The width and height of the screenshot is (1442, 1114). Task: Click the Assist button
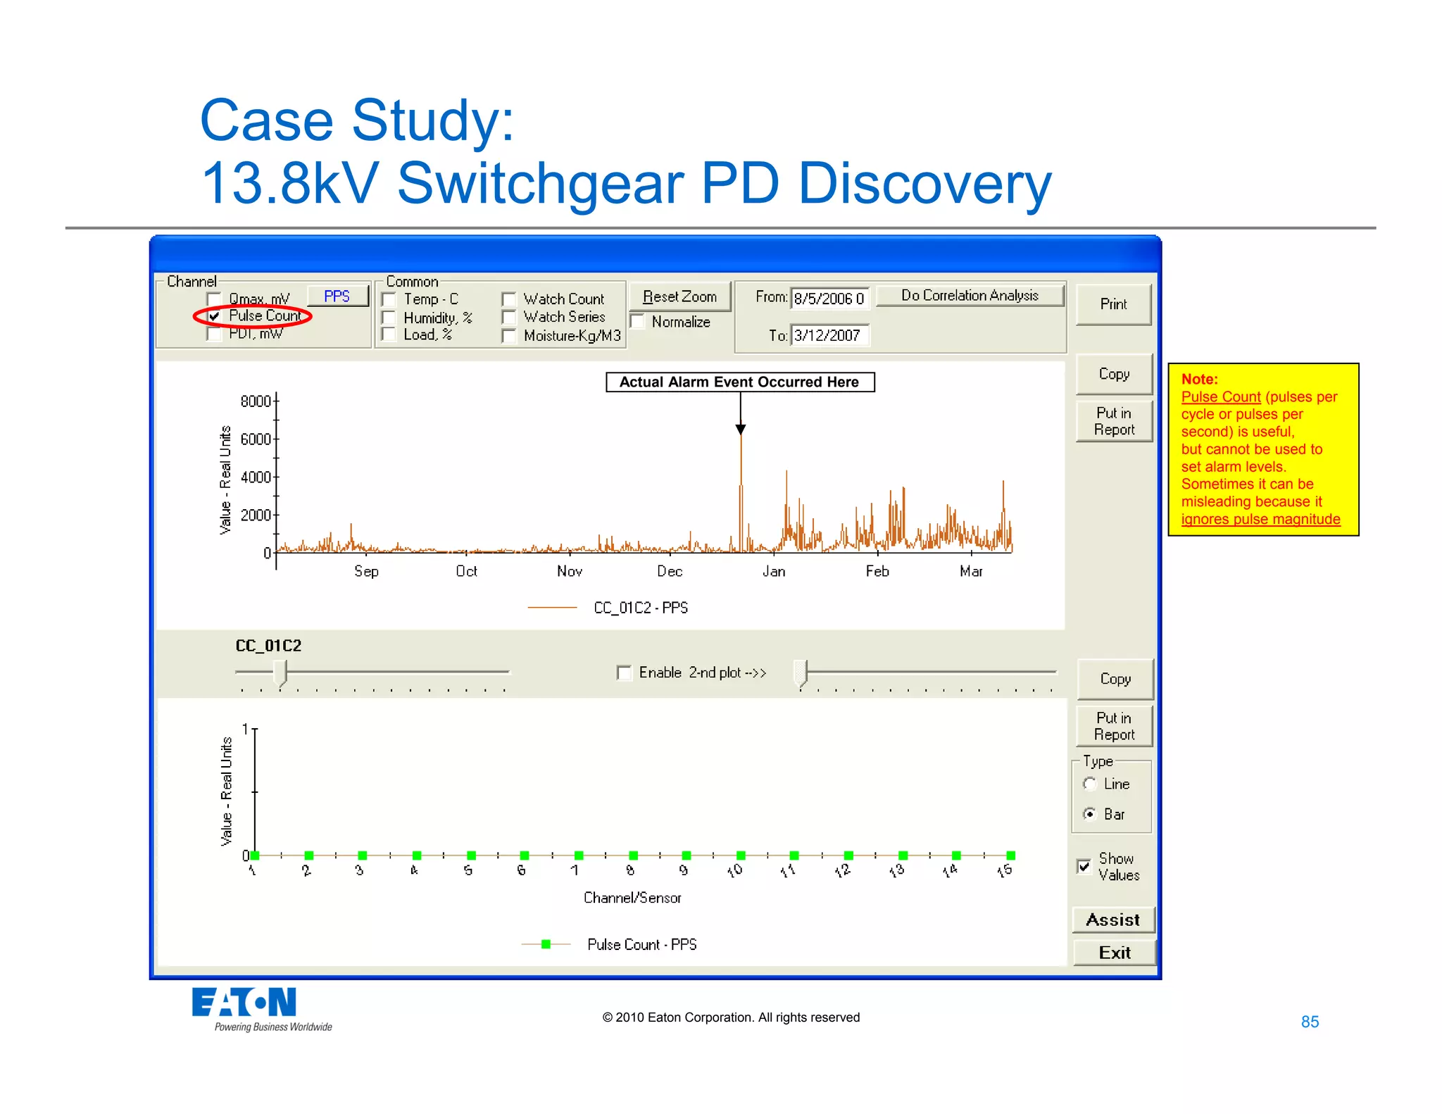pos(1113,920)
